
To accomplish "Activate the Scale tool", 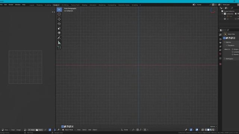I will (x=59, y=28).
